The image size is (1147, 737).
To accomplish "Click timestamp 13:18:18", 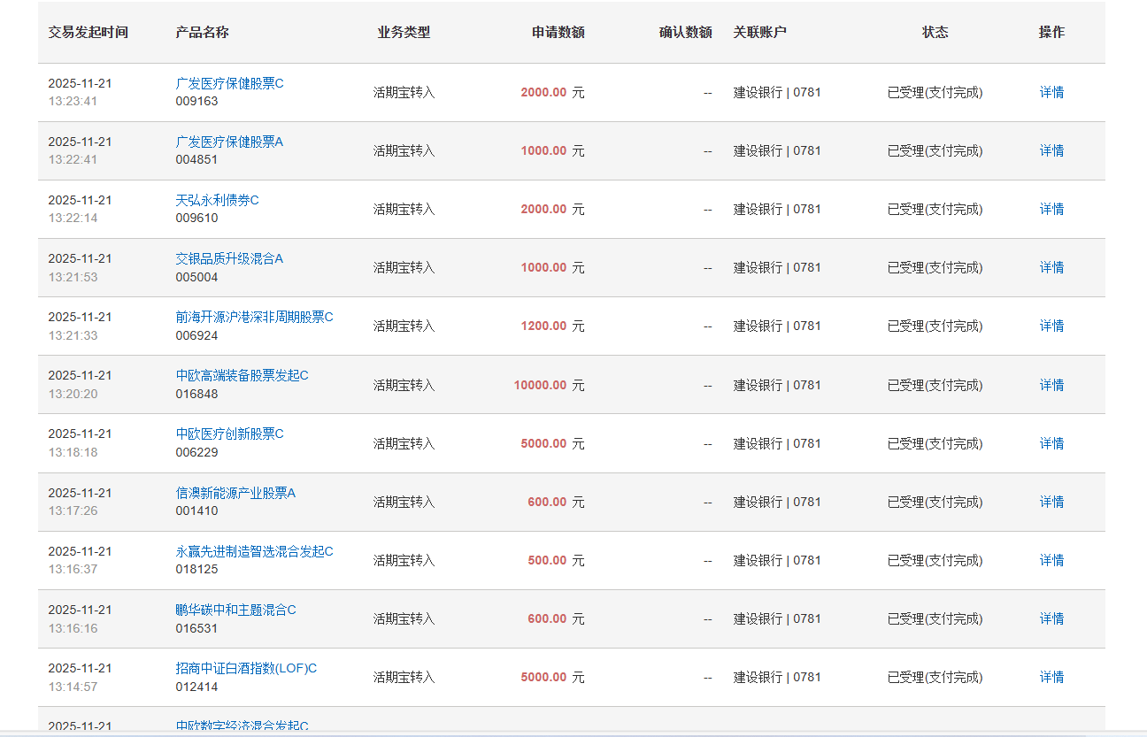I will pos(73,452).
